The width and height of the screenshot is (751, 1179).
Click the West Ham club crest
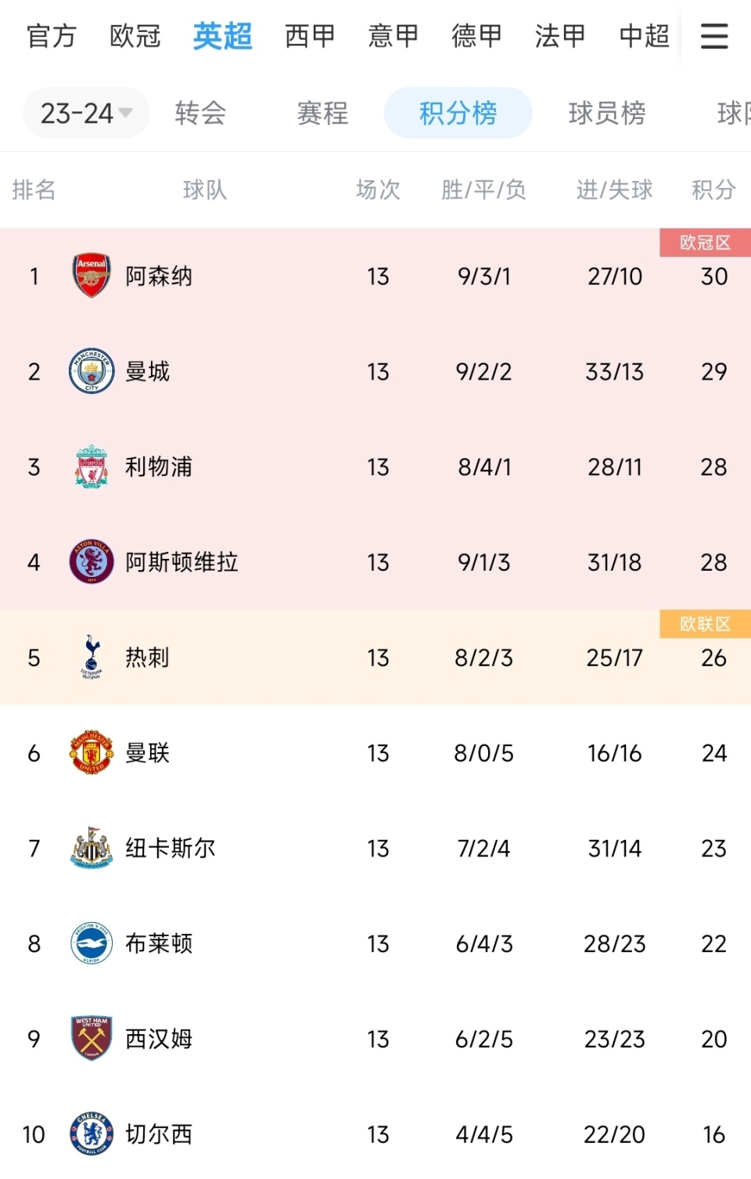pyautogui.click(x=91, y=1039)
